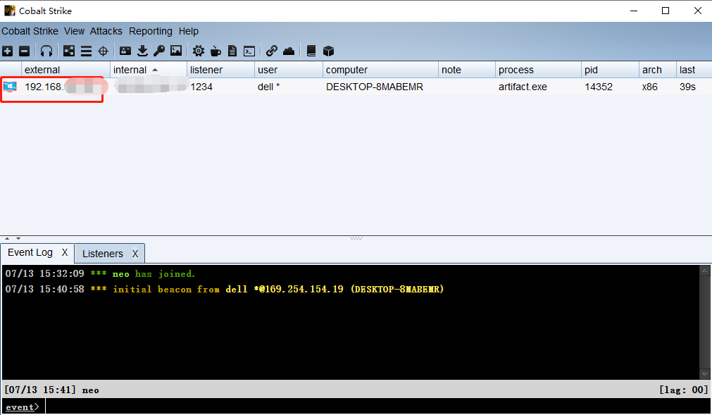
Task: Sort sessions by note column
Action: 467,70
